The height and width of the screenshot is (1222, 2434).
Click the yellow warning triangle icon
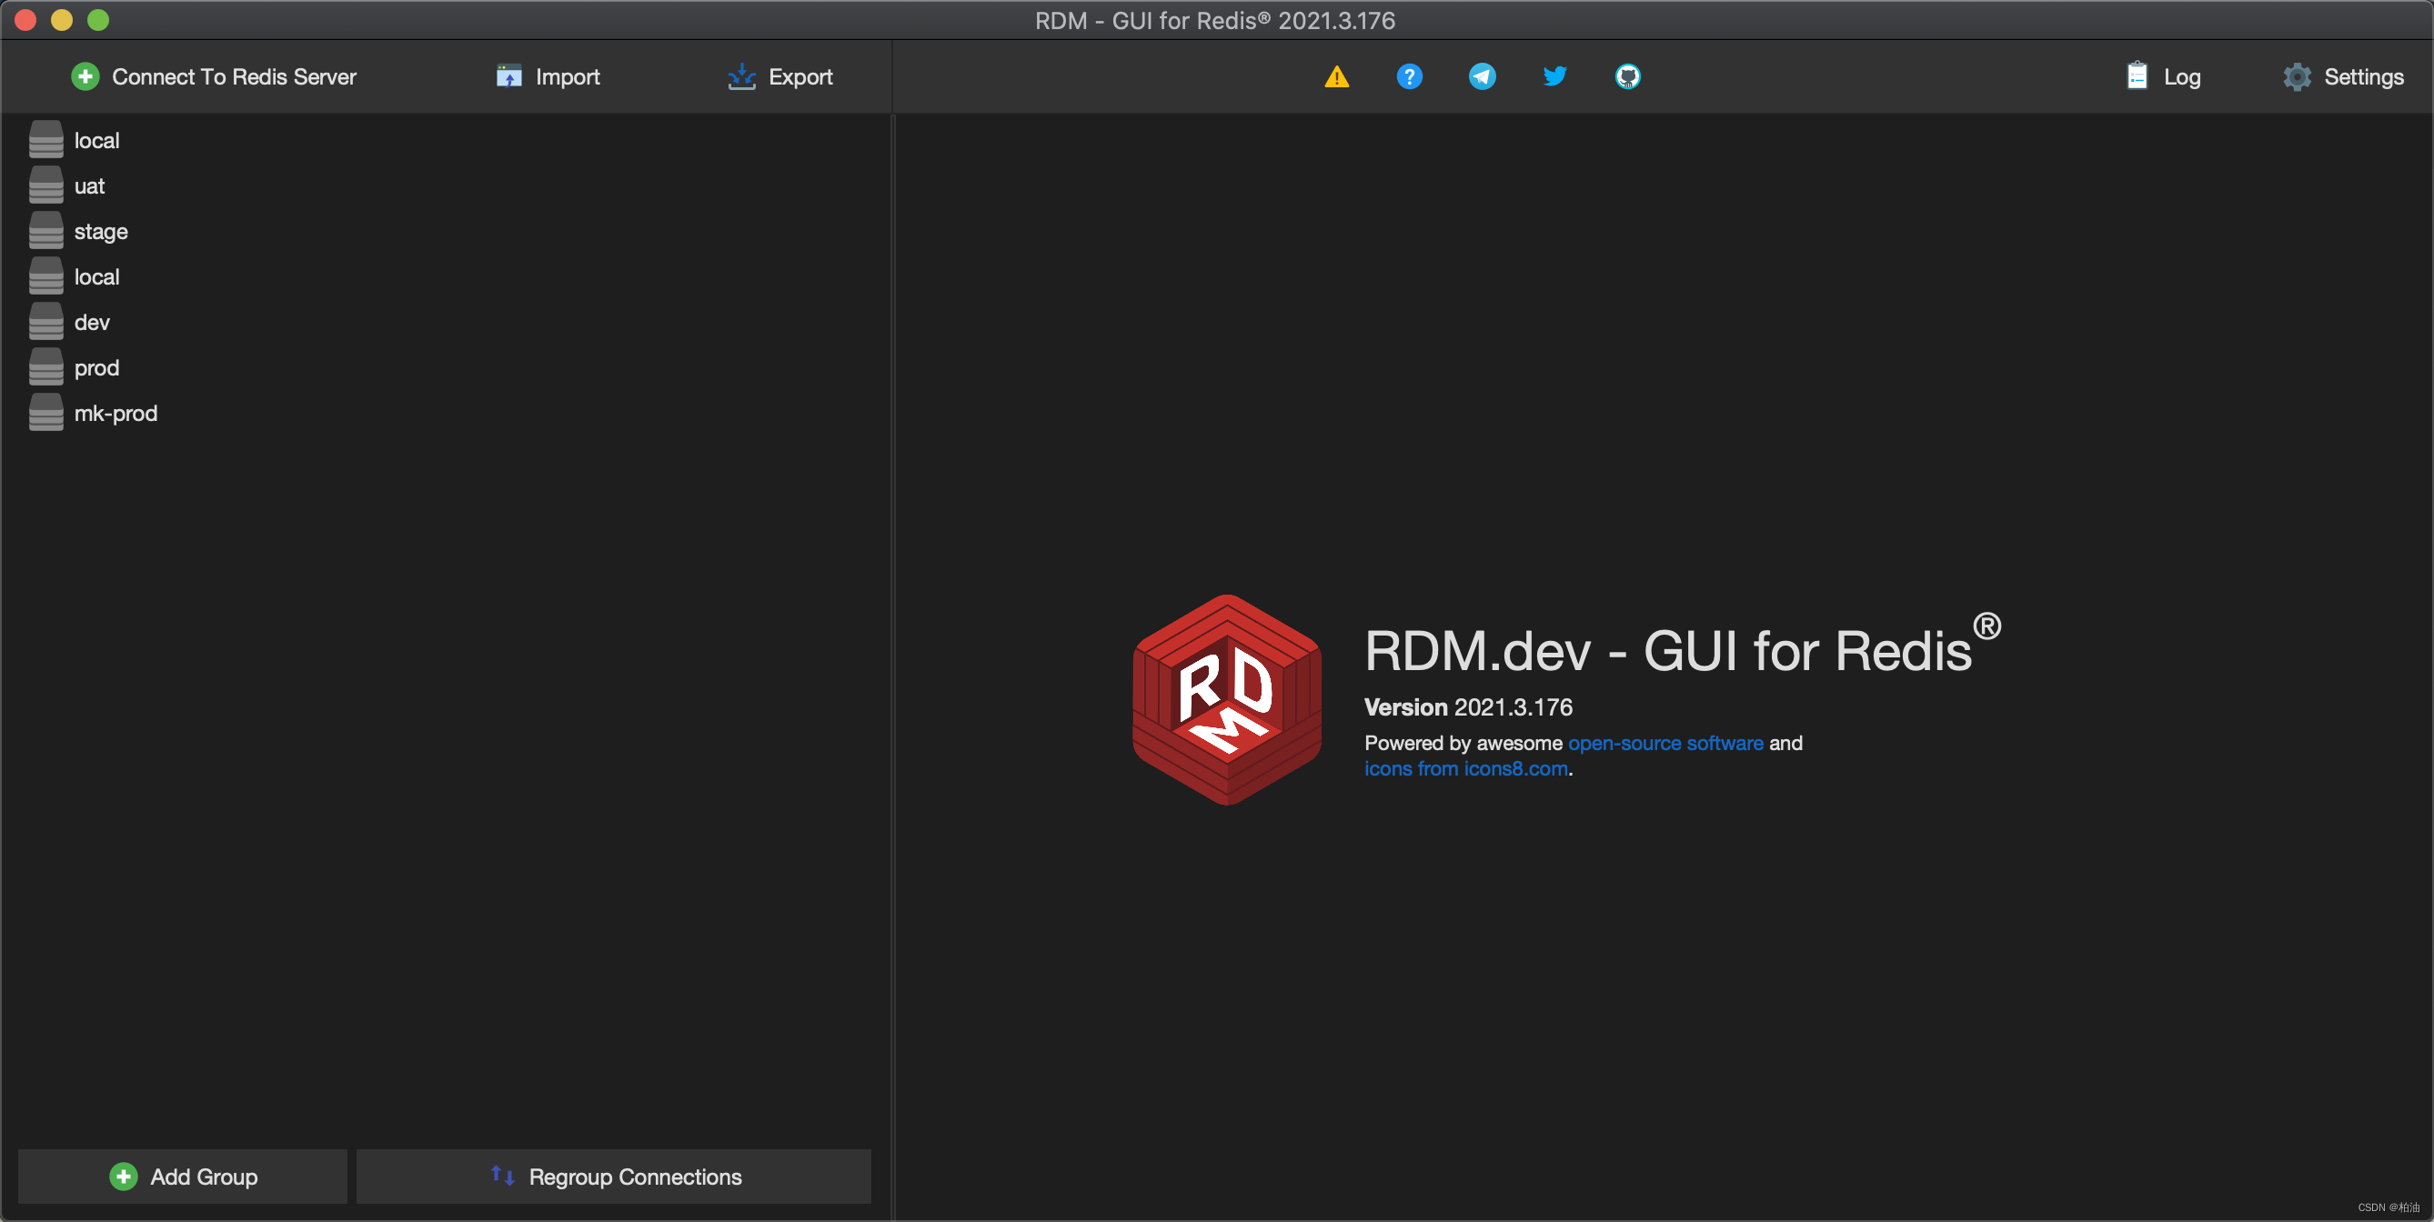(1336, 76)
